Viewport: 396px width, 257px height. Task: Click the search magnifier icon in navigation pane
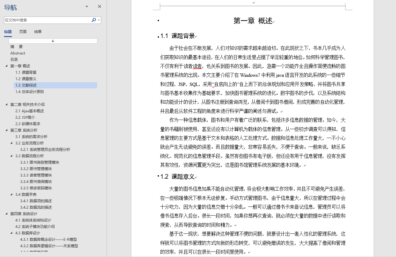tap(93, 20)
